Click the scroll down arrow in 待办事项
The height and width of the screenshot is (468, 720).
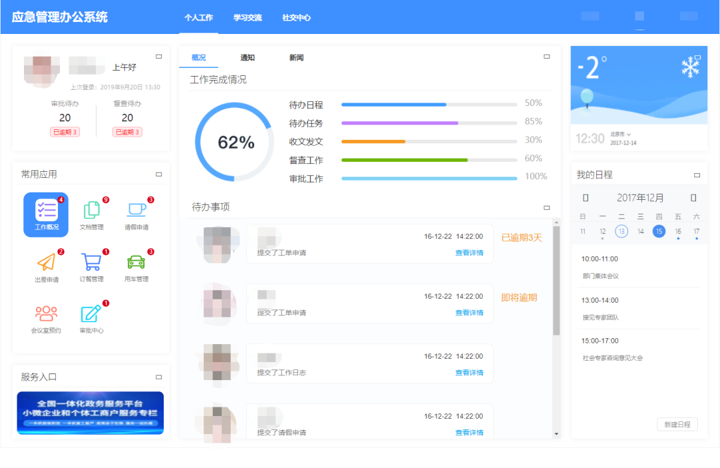tap(556, 434)
